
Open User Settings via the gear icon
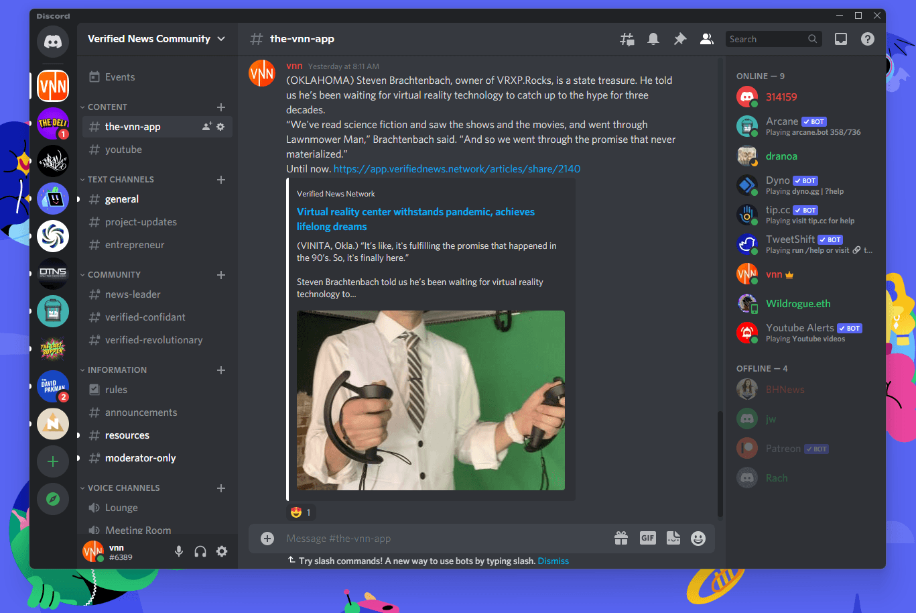(x=221, y=551)
